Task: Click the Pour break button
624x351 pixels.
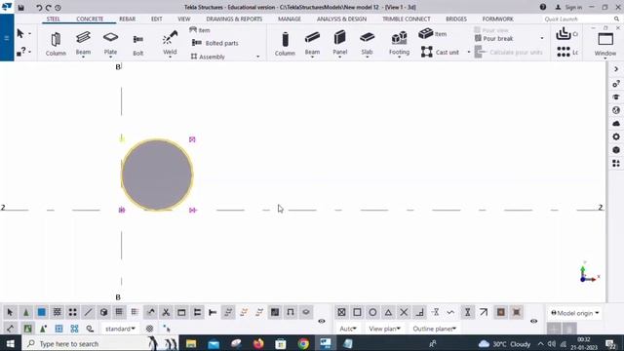Action: point(494,39)
